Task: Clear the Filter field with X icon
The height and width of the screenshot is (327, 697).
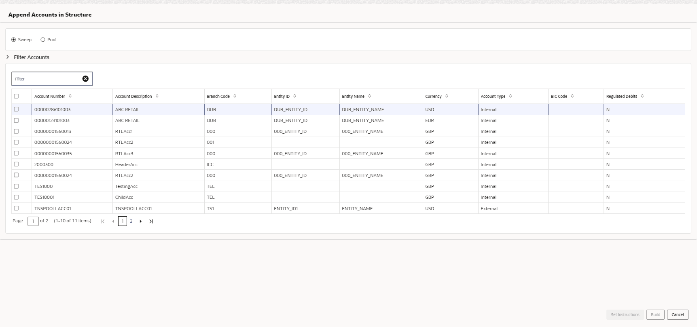Action: (x=85, y=79)
